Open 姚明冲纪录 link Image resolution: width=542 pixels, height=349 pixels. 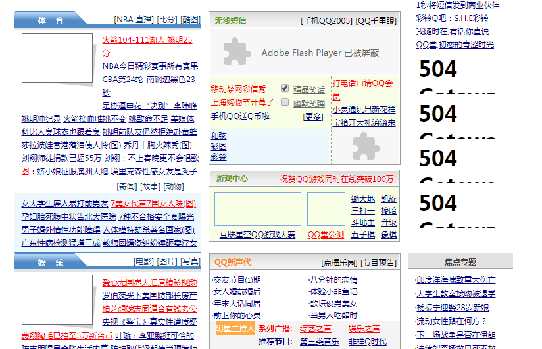click(x=41, y=119)
